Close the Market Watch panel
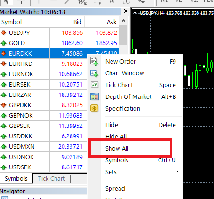The image size is (214, 199). pos(126,11)
